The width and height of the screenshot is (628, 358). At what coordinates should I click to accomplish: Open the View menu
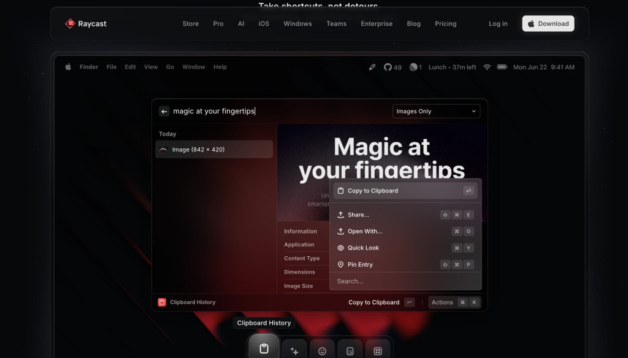pos(151,67)
